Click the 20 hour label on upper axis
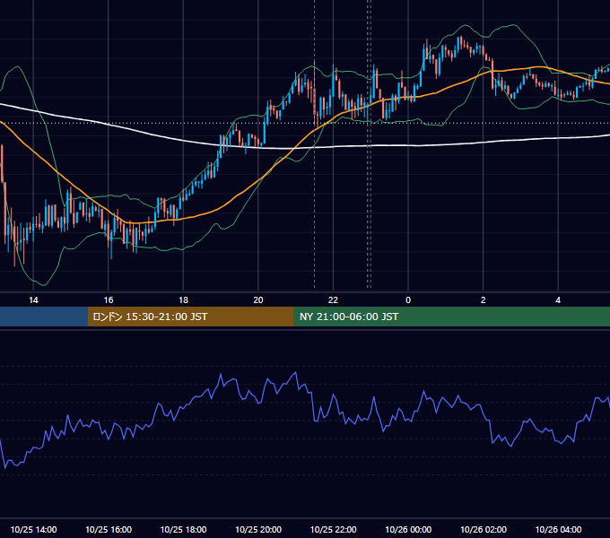610x538 pixels. (x=258, y=300)
